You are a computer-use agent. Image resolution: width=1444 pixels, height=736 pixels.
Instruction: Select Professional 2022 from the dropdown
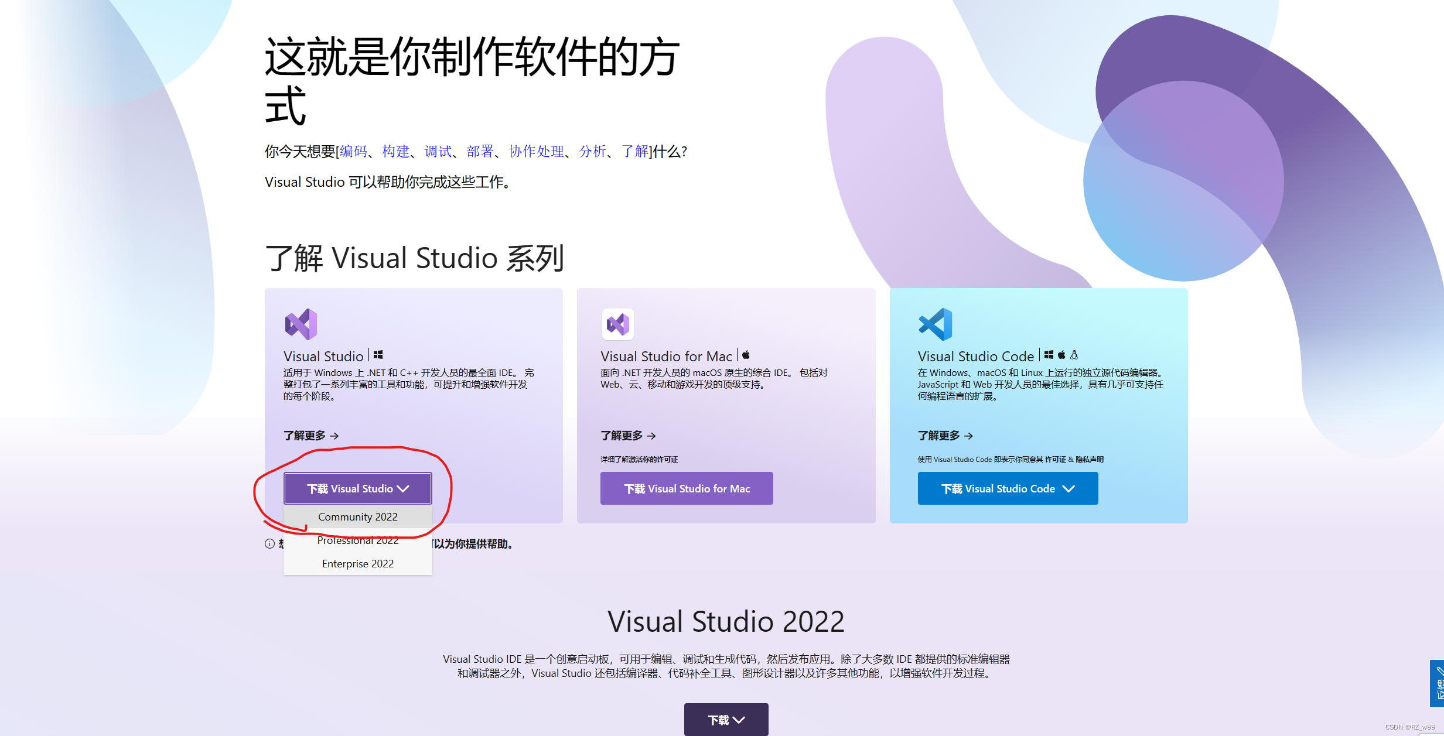point(358,540)
